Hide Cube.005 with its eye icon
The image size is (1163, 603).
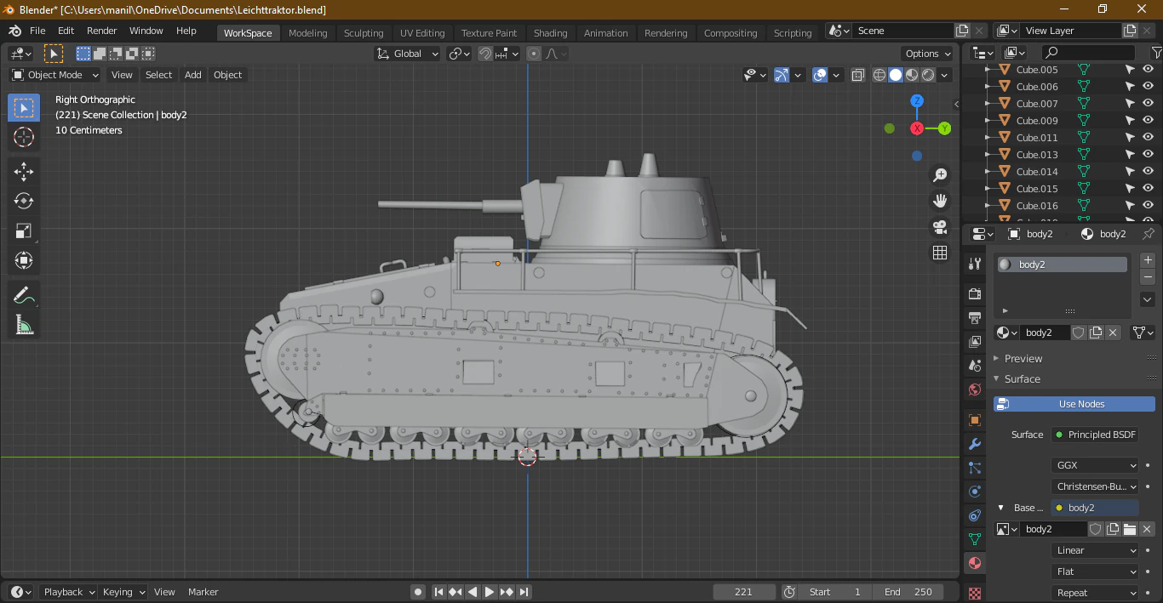coord(1148,70)
